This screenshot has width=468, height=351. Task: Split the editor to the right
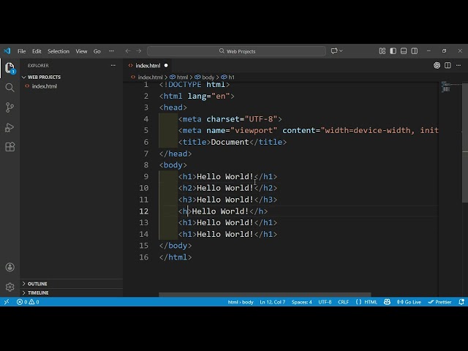(x=448, y=65)
